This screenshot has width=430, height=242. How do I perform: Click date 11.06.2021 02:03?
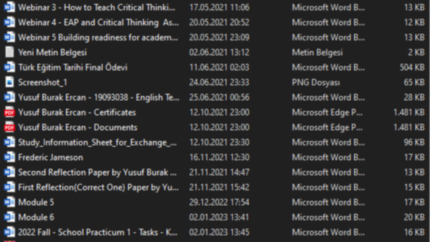pyautogui.click(x=219, y=68)
